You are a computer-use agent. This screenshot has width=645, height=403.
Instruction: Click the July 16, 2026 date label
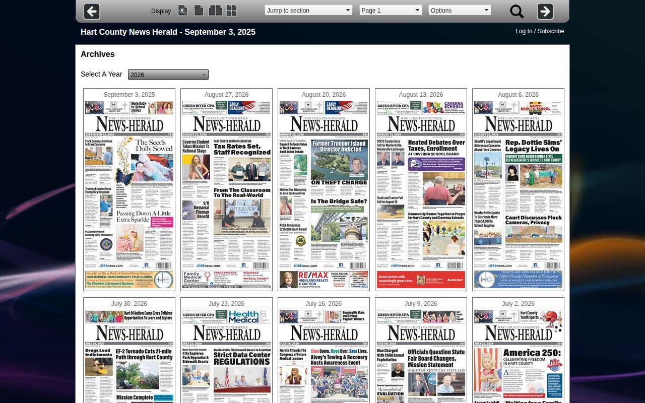[324, 304]
